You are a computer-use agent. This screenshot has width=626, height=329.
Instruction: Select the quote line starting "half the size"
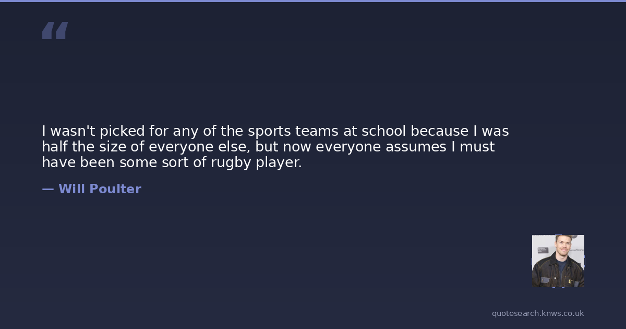(x=268, y=147)
